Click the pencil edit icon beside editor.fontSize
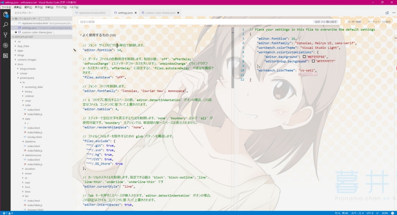 pyautogui.click(x=75, y=50)
